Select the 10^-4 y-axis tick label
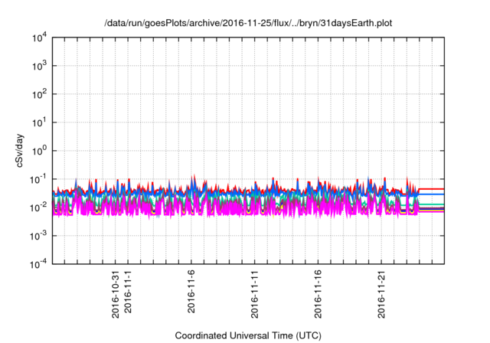The image size is (490, 343). [x=38, y=264]
